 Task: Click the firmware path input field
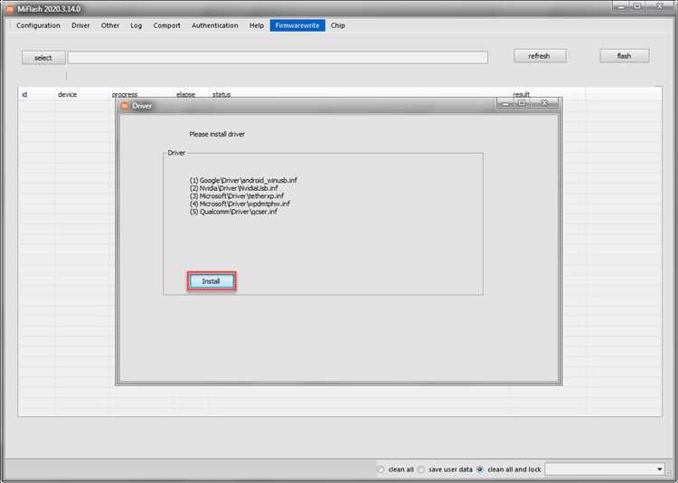(x=278, y=57)
